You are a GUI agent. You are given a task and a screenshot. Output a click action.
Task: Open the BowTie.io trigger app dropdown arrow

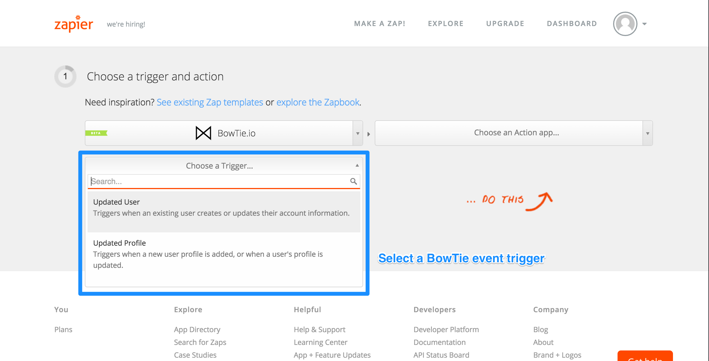pos(358,133)
